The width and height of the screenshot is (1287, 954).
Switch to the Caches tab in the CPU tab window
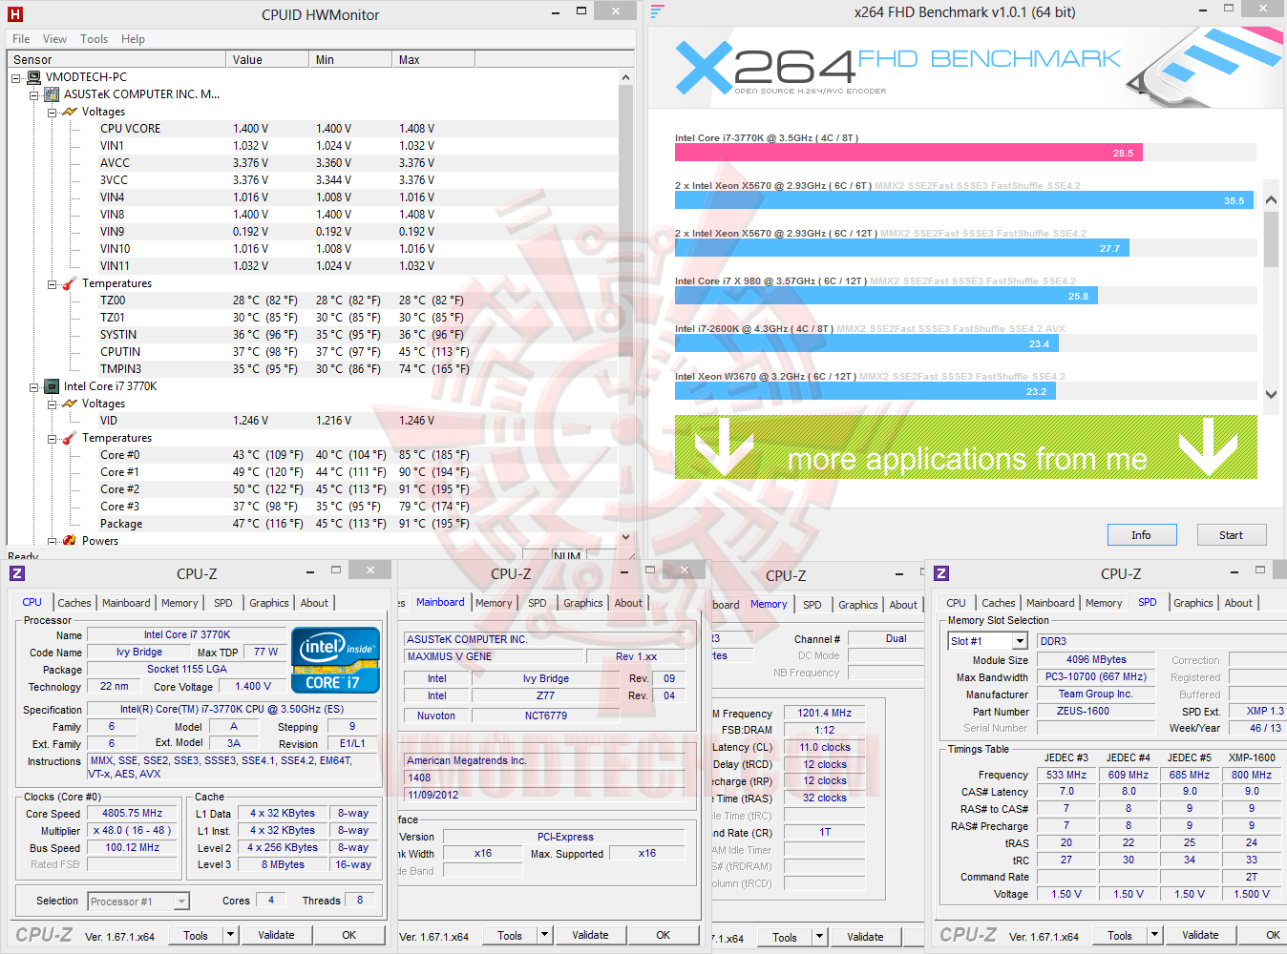(x=74, y=603)
